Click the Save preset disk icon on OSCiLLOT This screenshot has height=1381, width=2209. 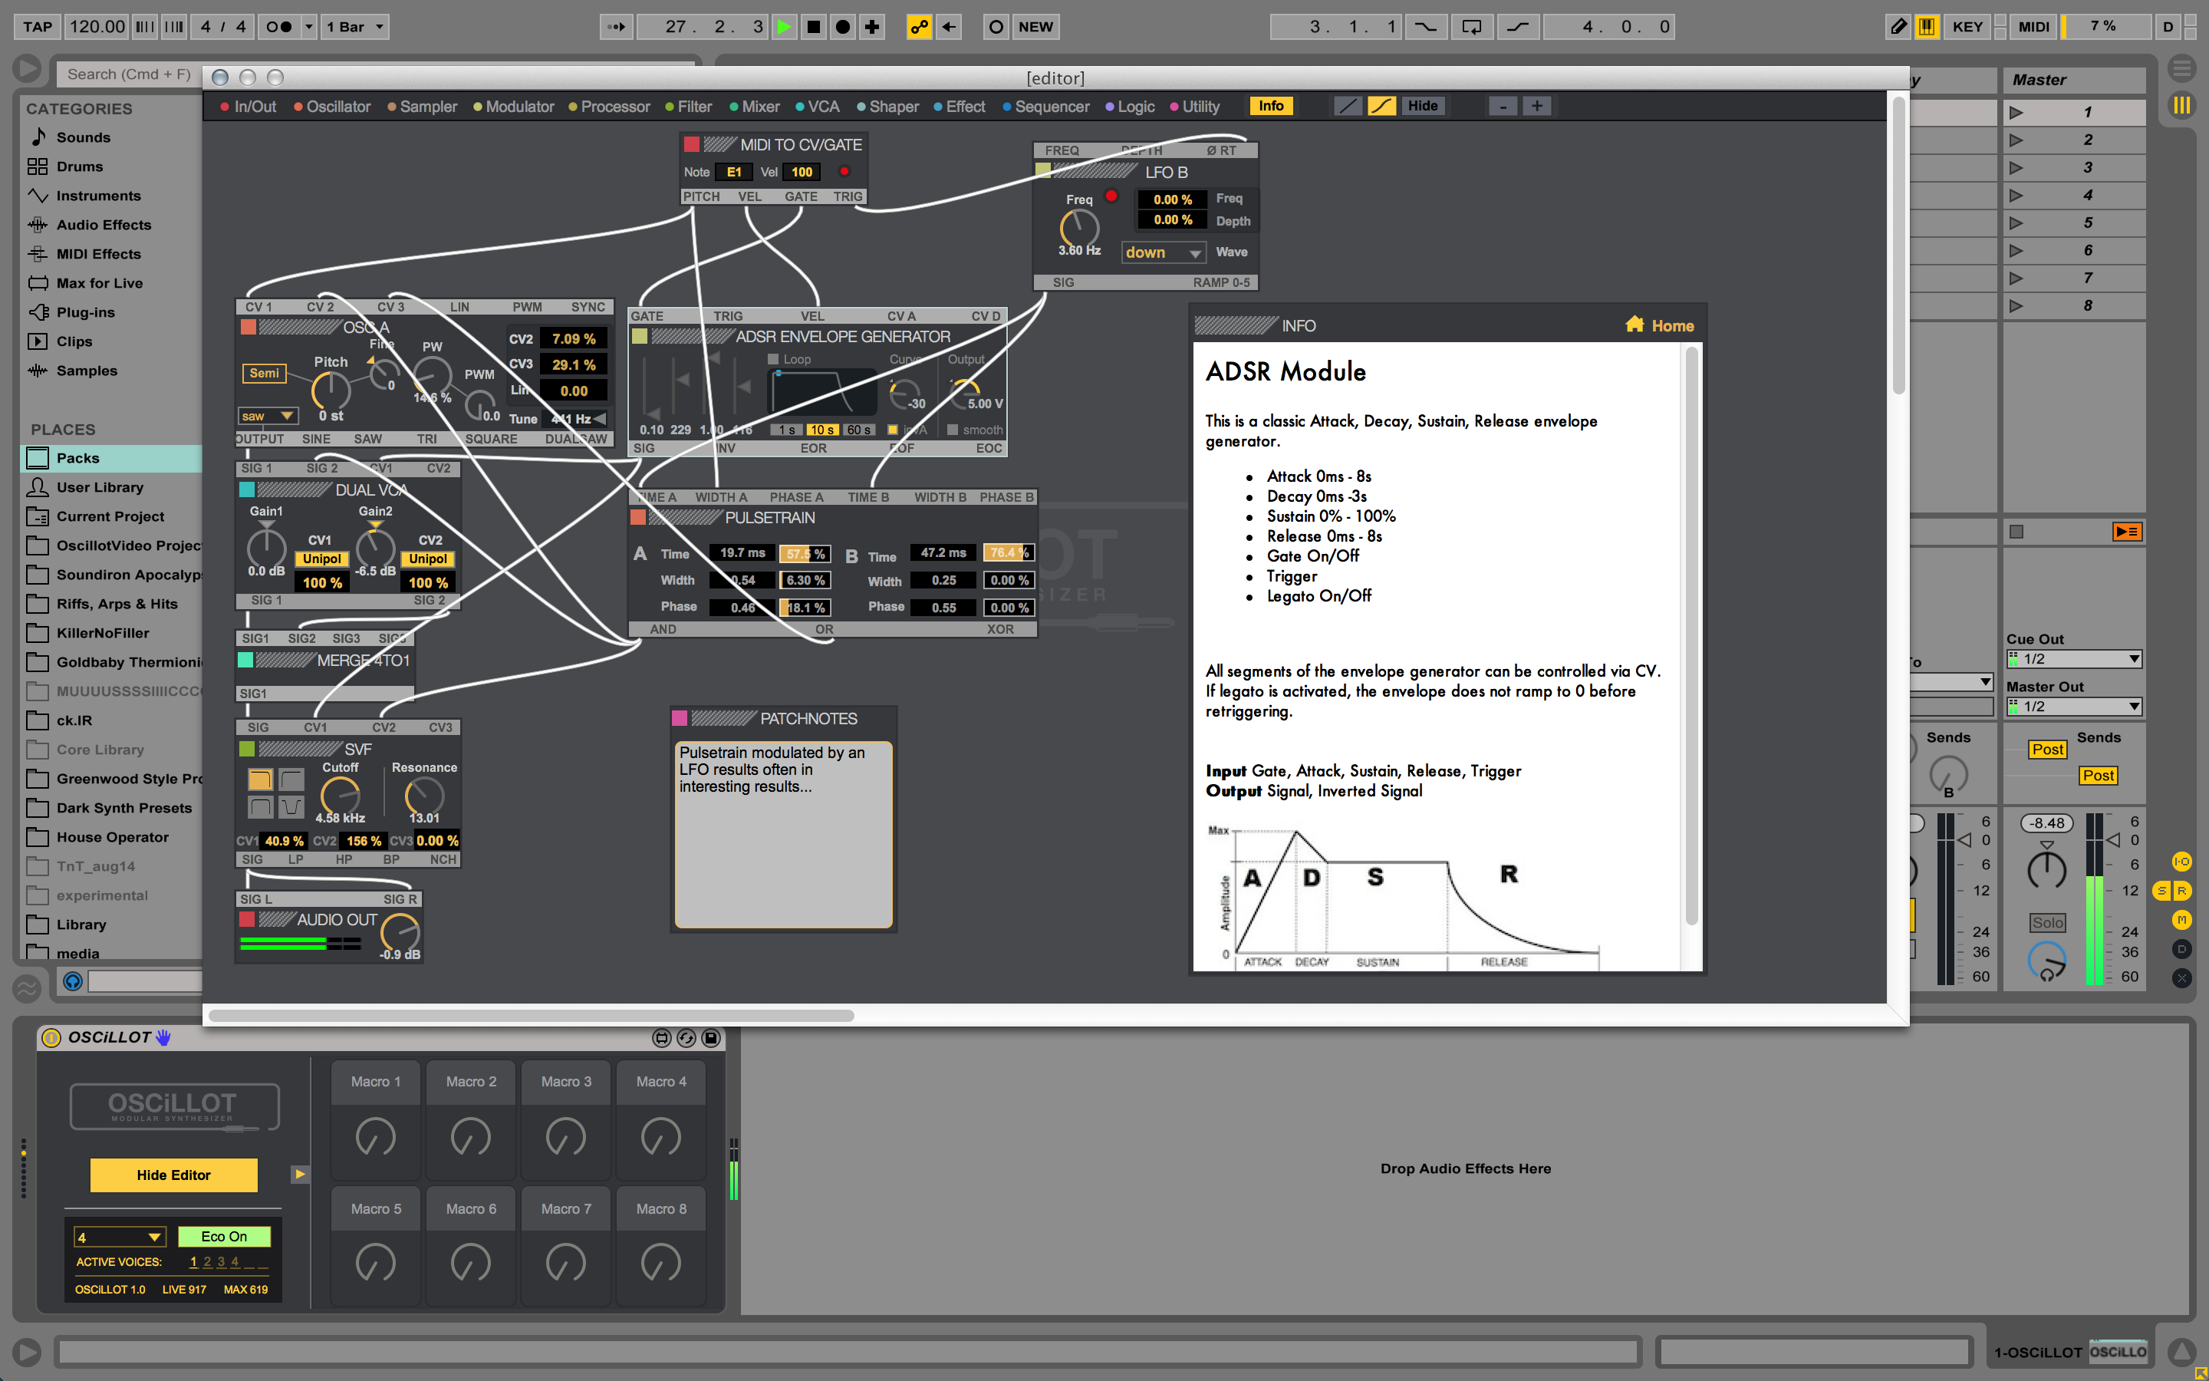point(711,1037)
